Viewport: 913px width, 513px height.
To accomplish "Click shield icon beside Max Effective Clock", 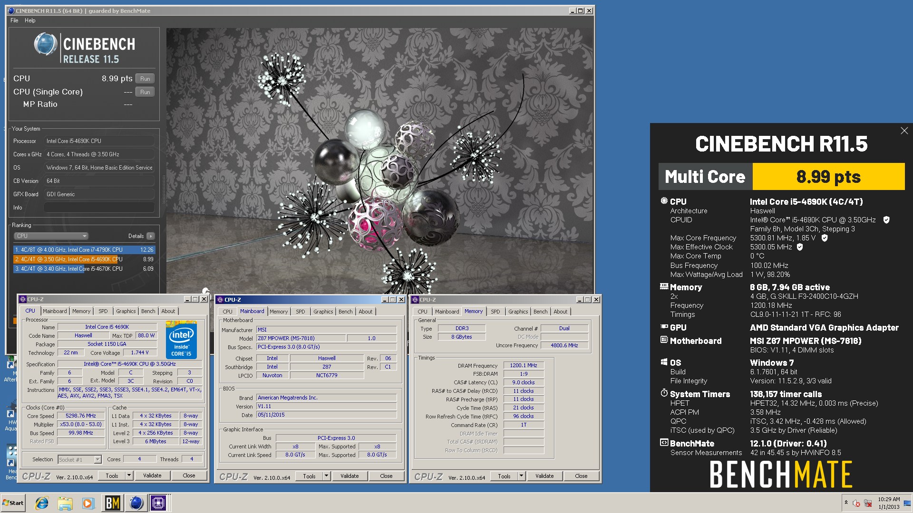I will [x=800, y=247].
